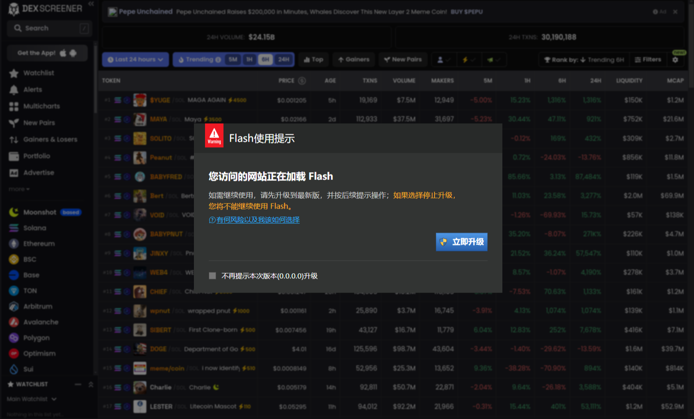Toggle the PRICE currency dollar icon
The image size is (694, 419).
click(x=302, y=81)
